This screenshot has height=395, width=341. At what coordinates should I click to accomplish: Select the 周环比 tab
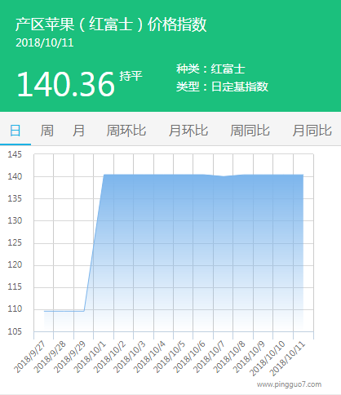tap(126, 131)
